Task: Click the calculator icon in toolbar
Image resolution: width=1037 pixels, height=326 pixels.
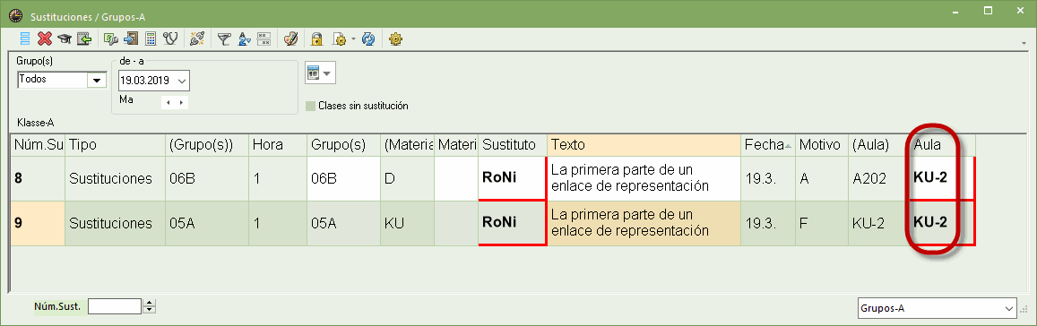Action: pyautogui.click(x=151, y=39)
